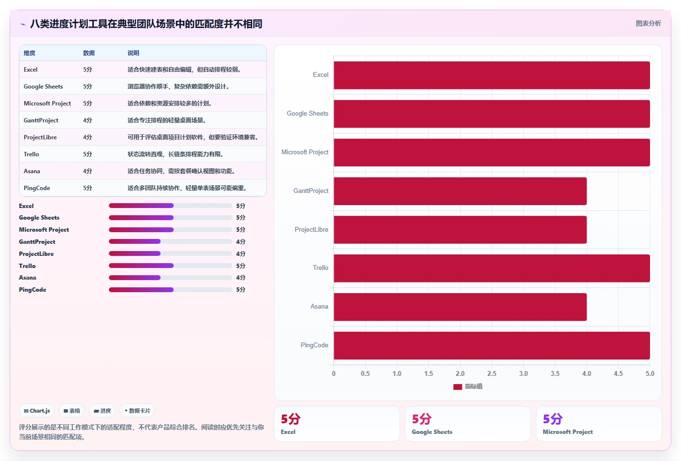Click the Asana bar in the bar chart
This screenshot has width=681, height=461.
tap(460, 307)
